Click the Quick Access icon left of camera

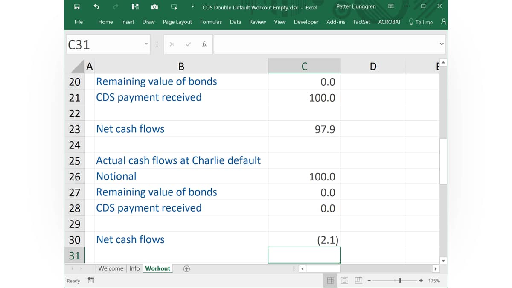135,7
